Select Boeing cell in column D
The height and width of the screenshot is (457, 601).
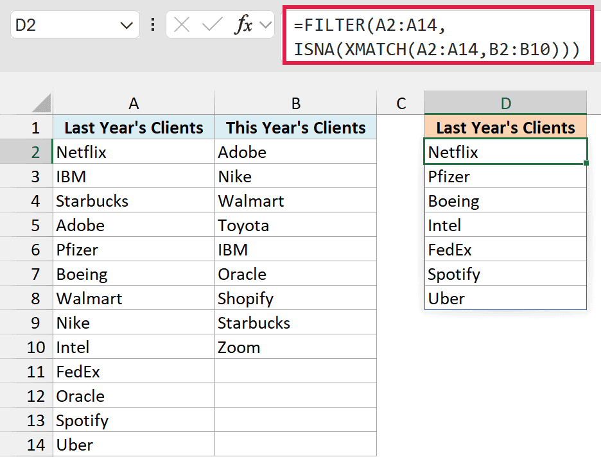click(x=505, y=200)
